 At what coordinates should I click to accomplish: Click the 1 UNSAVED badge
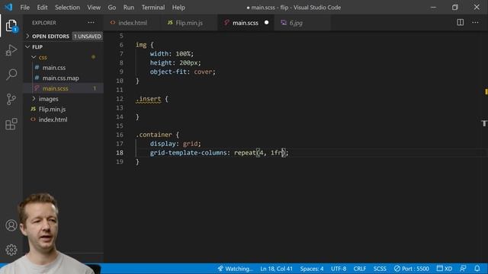point(88,37)
